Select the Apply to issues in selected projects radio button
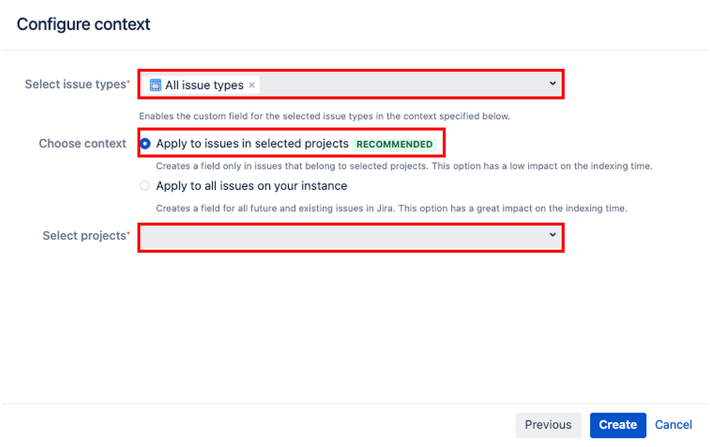710x447 pixels. [145, 144]
